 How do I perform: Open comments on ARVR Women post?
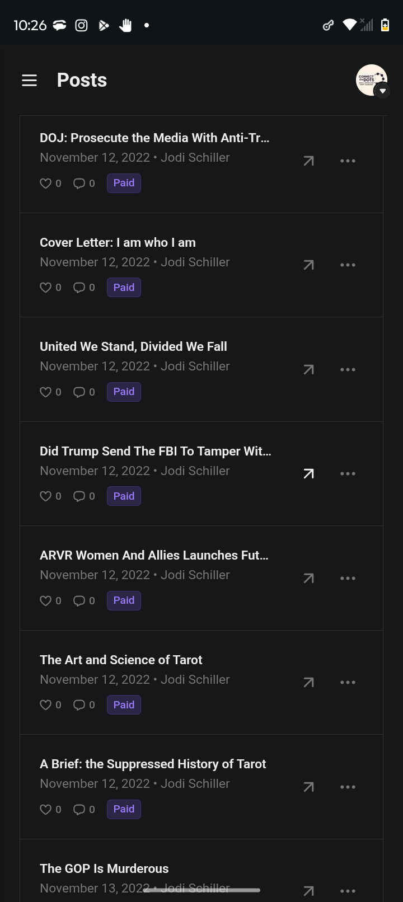pos(79,601)
